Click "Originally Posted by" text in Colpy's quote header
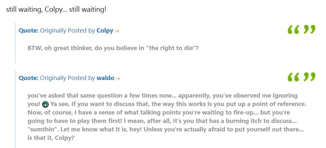Image resolution: width=326 pixels, height=148 pixels. (67, 31)
